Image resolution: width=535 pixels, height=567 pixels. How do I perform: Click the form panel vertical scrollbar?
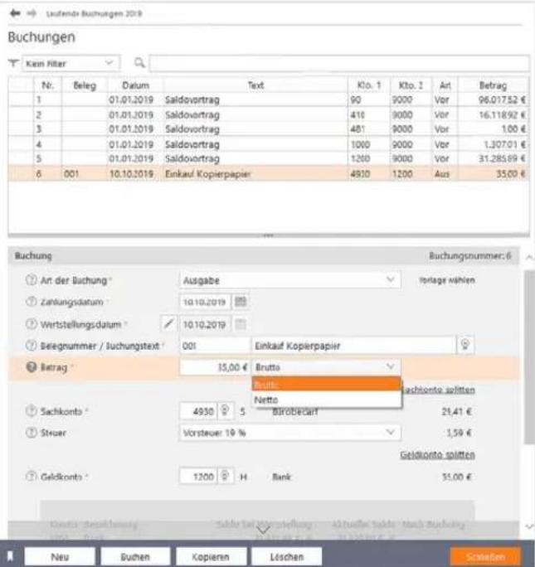tap(529, 356)
